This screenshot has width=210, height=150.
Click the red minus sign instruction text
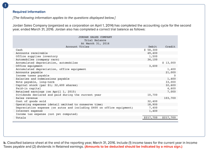click(x=133, y=147)
